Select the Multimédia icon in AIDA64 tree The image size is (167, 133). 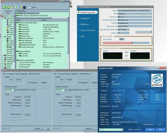pos(5,62)
